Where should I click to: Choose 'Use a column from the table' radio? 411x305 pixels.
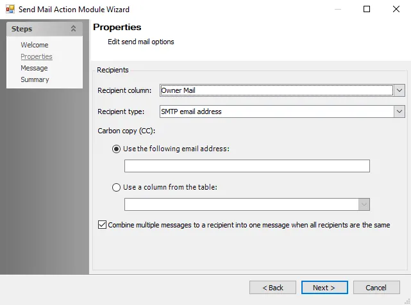(x=116, y=187)
